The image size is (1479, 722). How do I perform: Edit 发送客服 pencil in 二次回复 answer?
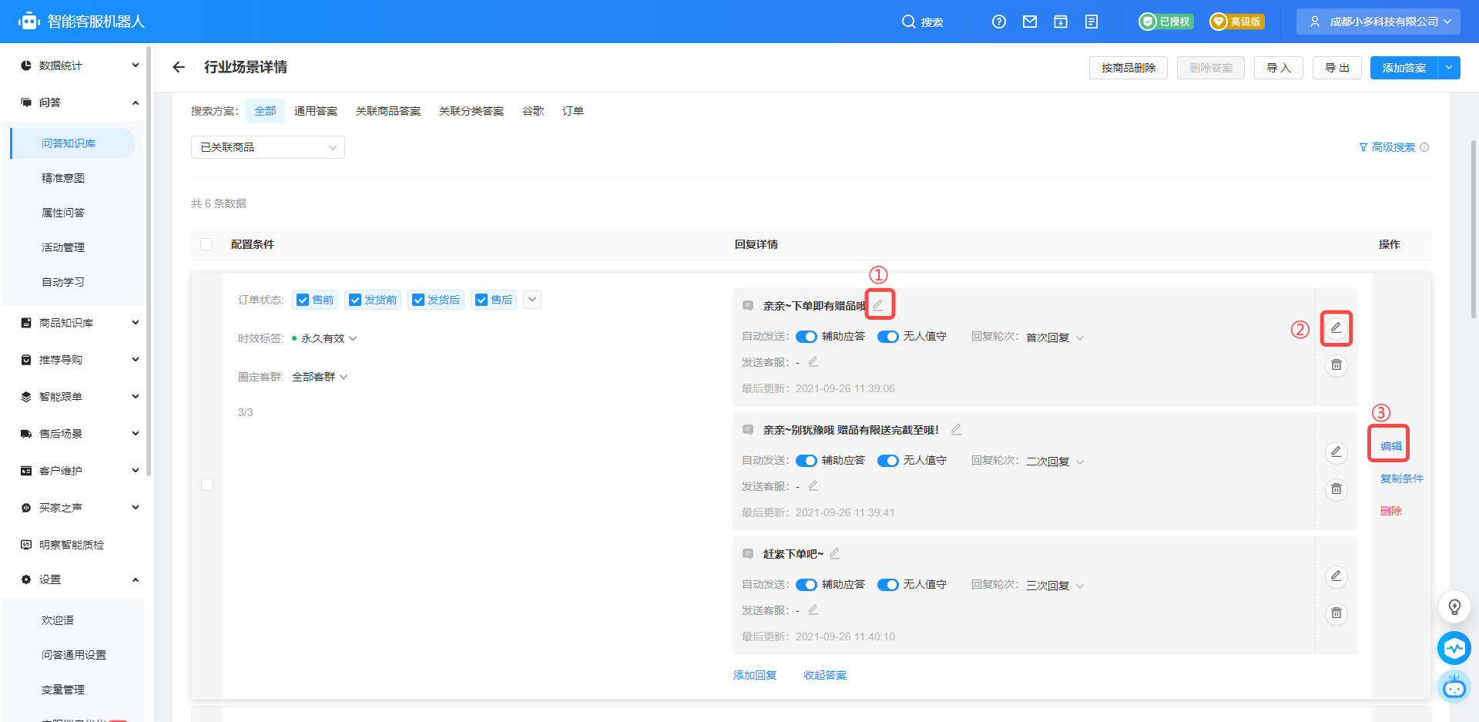(813, 485)
